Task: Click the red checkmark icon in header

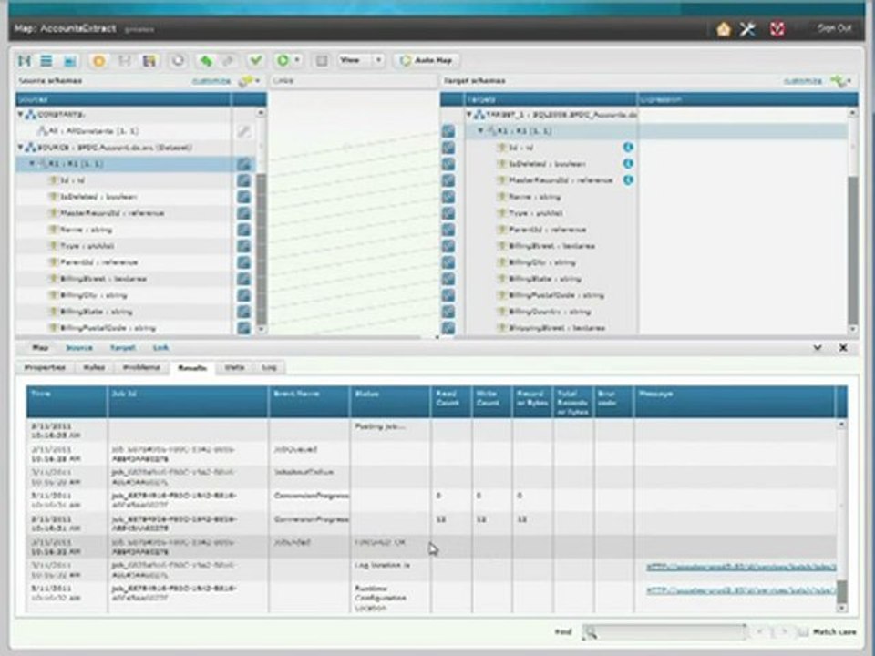Action: click(x=777, y=29)
